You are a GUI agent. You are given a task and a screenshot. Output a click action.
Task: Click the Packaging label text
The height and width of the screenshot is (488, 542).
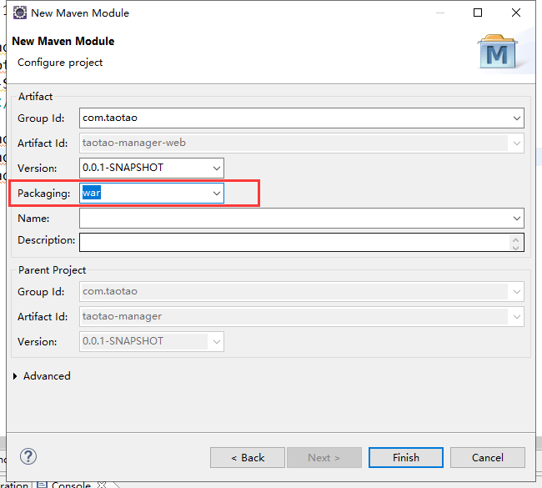(44, 194)
